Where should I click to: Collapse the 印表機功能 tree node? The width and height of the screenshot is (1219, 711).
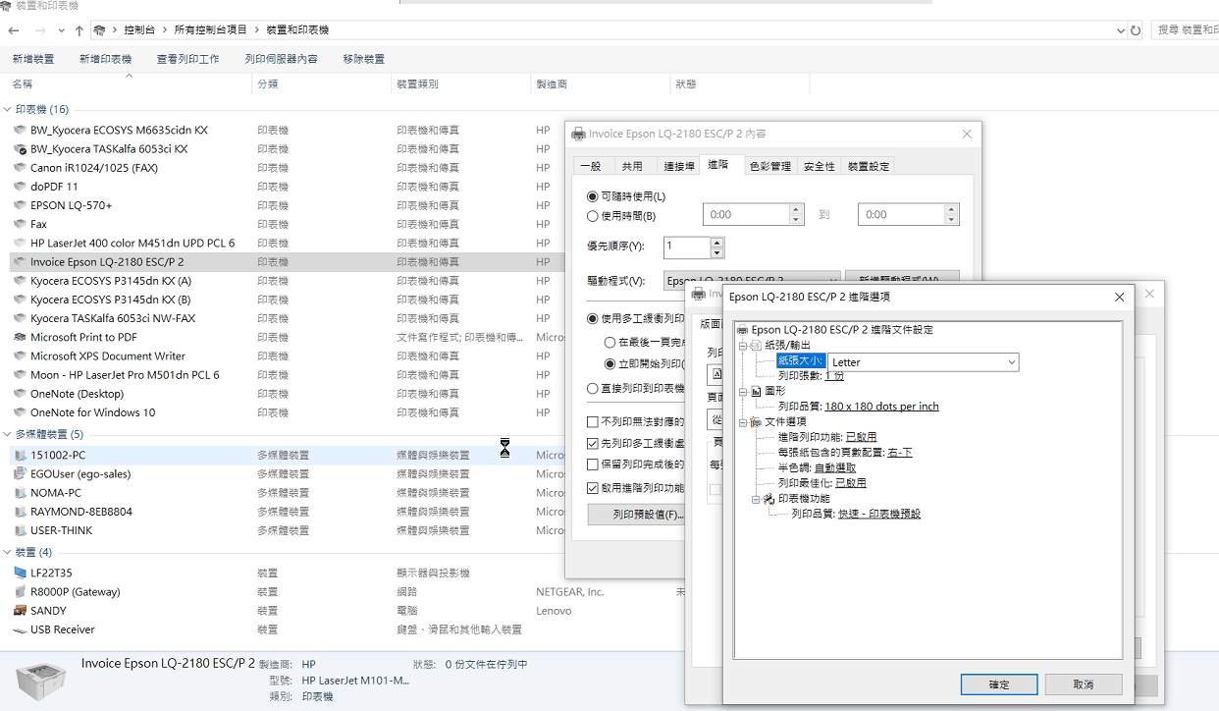coord(757,499)
